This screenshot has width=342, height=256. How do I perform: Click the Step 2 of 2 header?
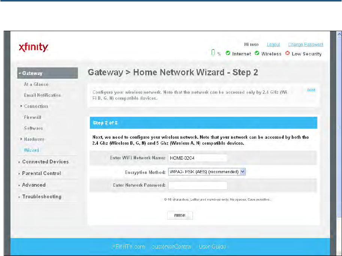click(x=203, y=123)
